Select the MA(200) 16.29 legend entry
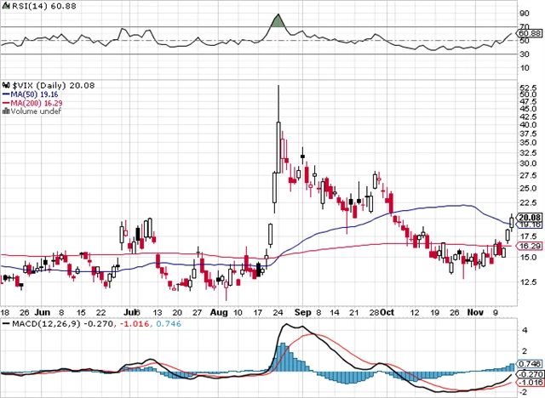The width and height of the screenshot is (545, 398). click(31, 102)
